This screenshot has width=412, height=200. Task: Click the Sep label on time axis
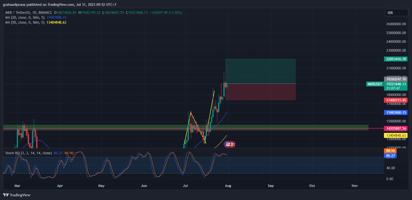271,186
